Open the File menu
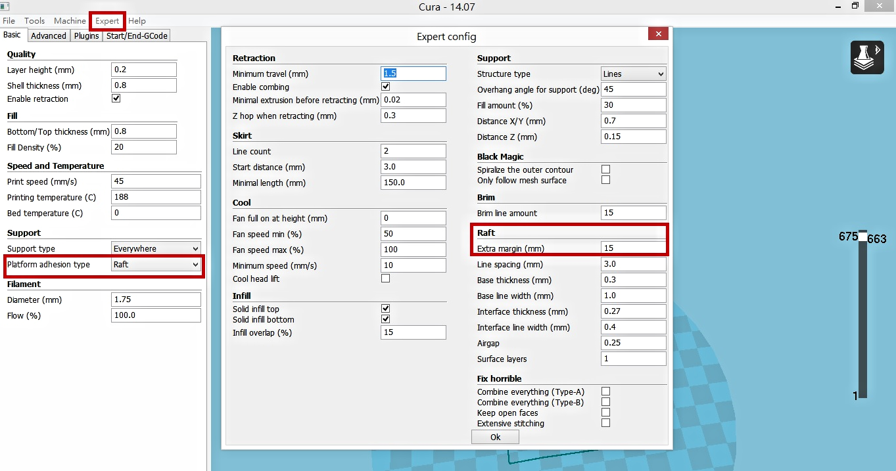This screenshot has height=471, width=896. tap(9, 21)
